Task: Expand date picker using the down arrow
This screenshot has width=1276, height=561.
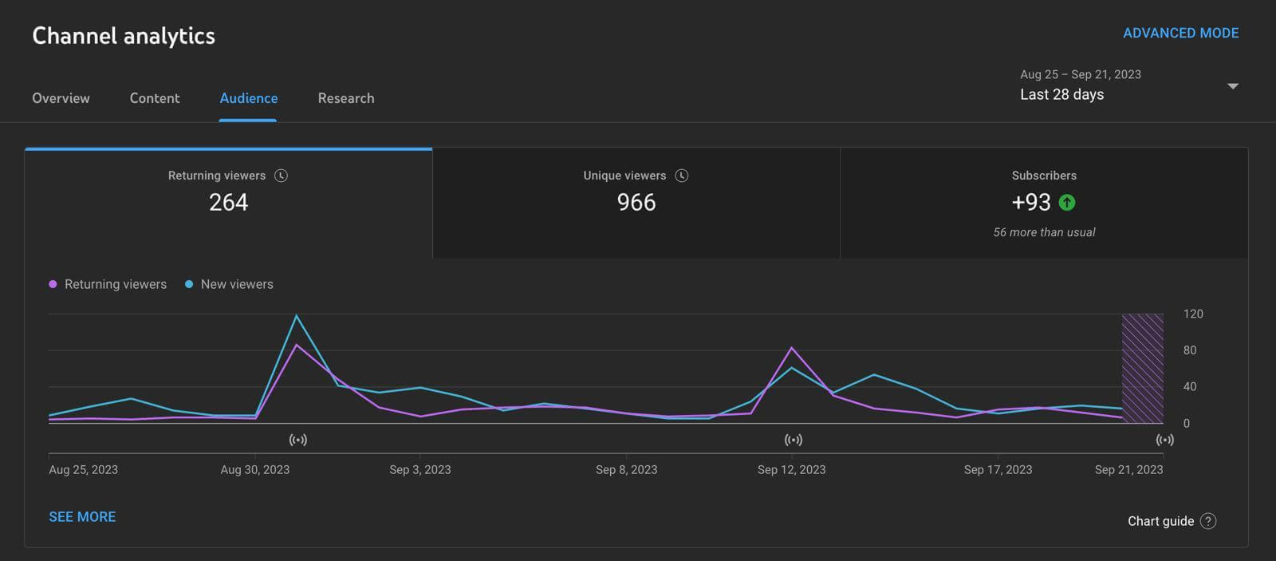Action: point(1233,86)
